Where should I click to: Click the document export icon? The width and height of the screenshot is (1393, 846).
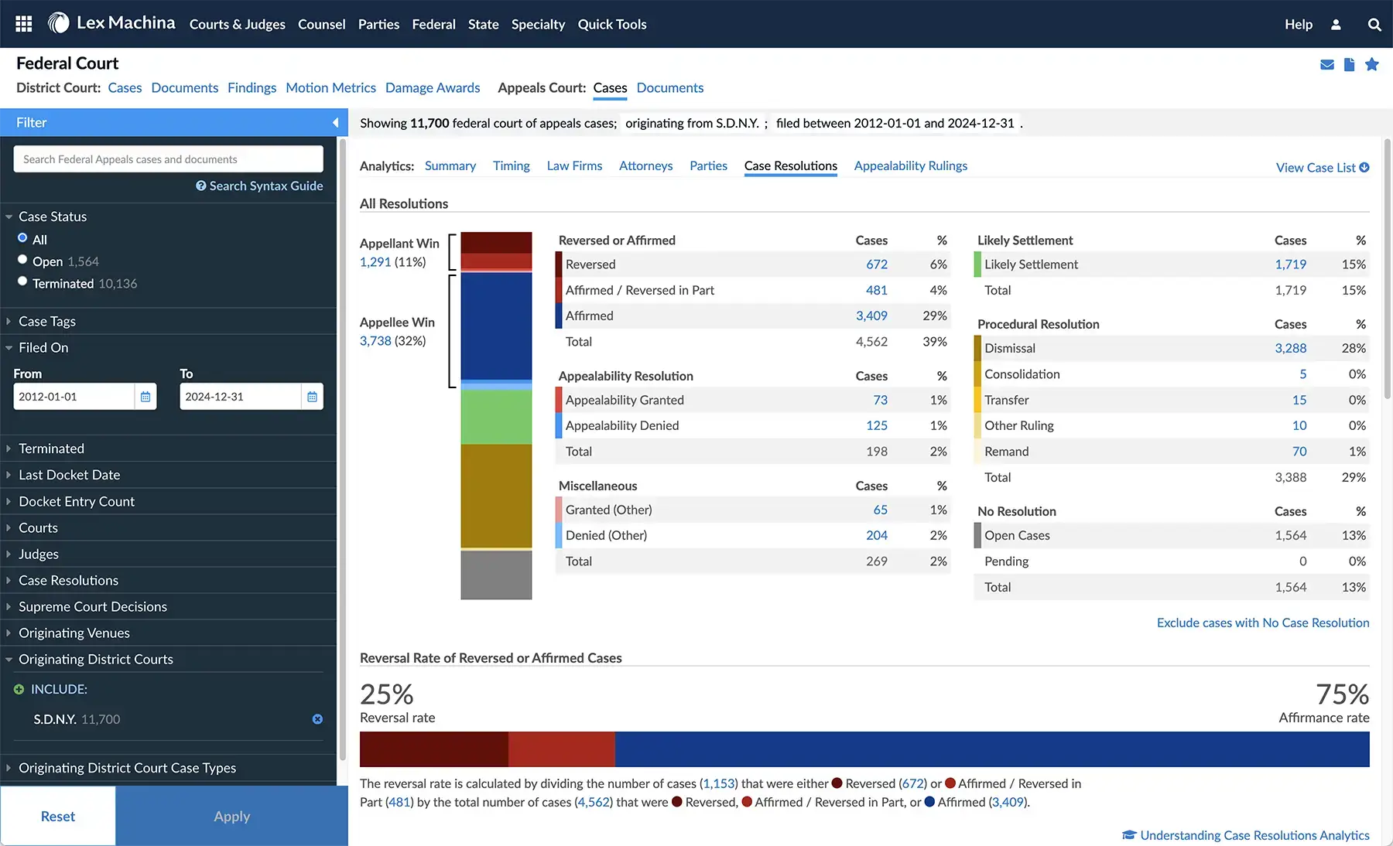pyautogui.click(x=1349, y=65)
